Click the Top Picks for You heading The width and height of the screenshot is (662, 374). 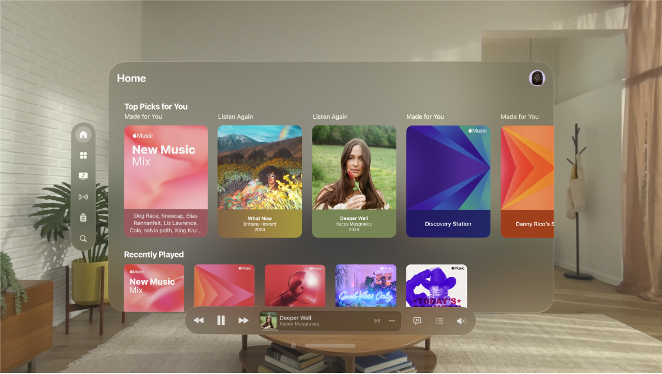pos(156,106)
